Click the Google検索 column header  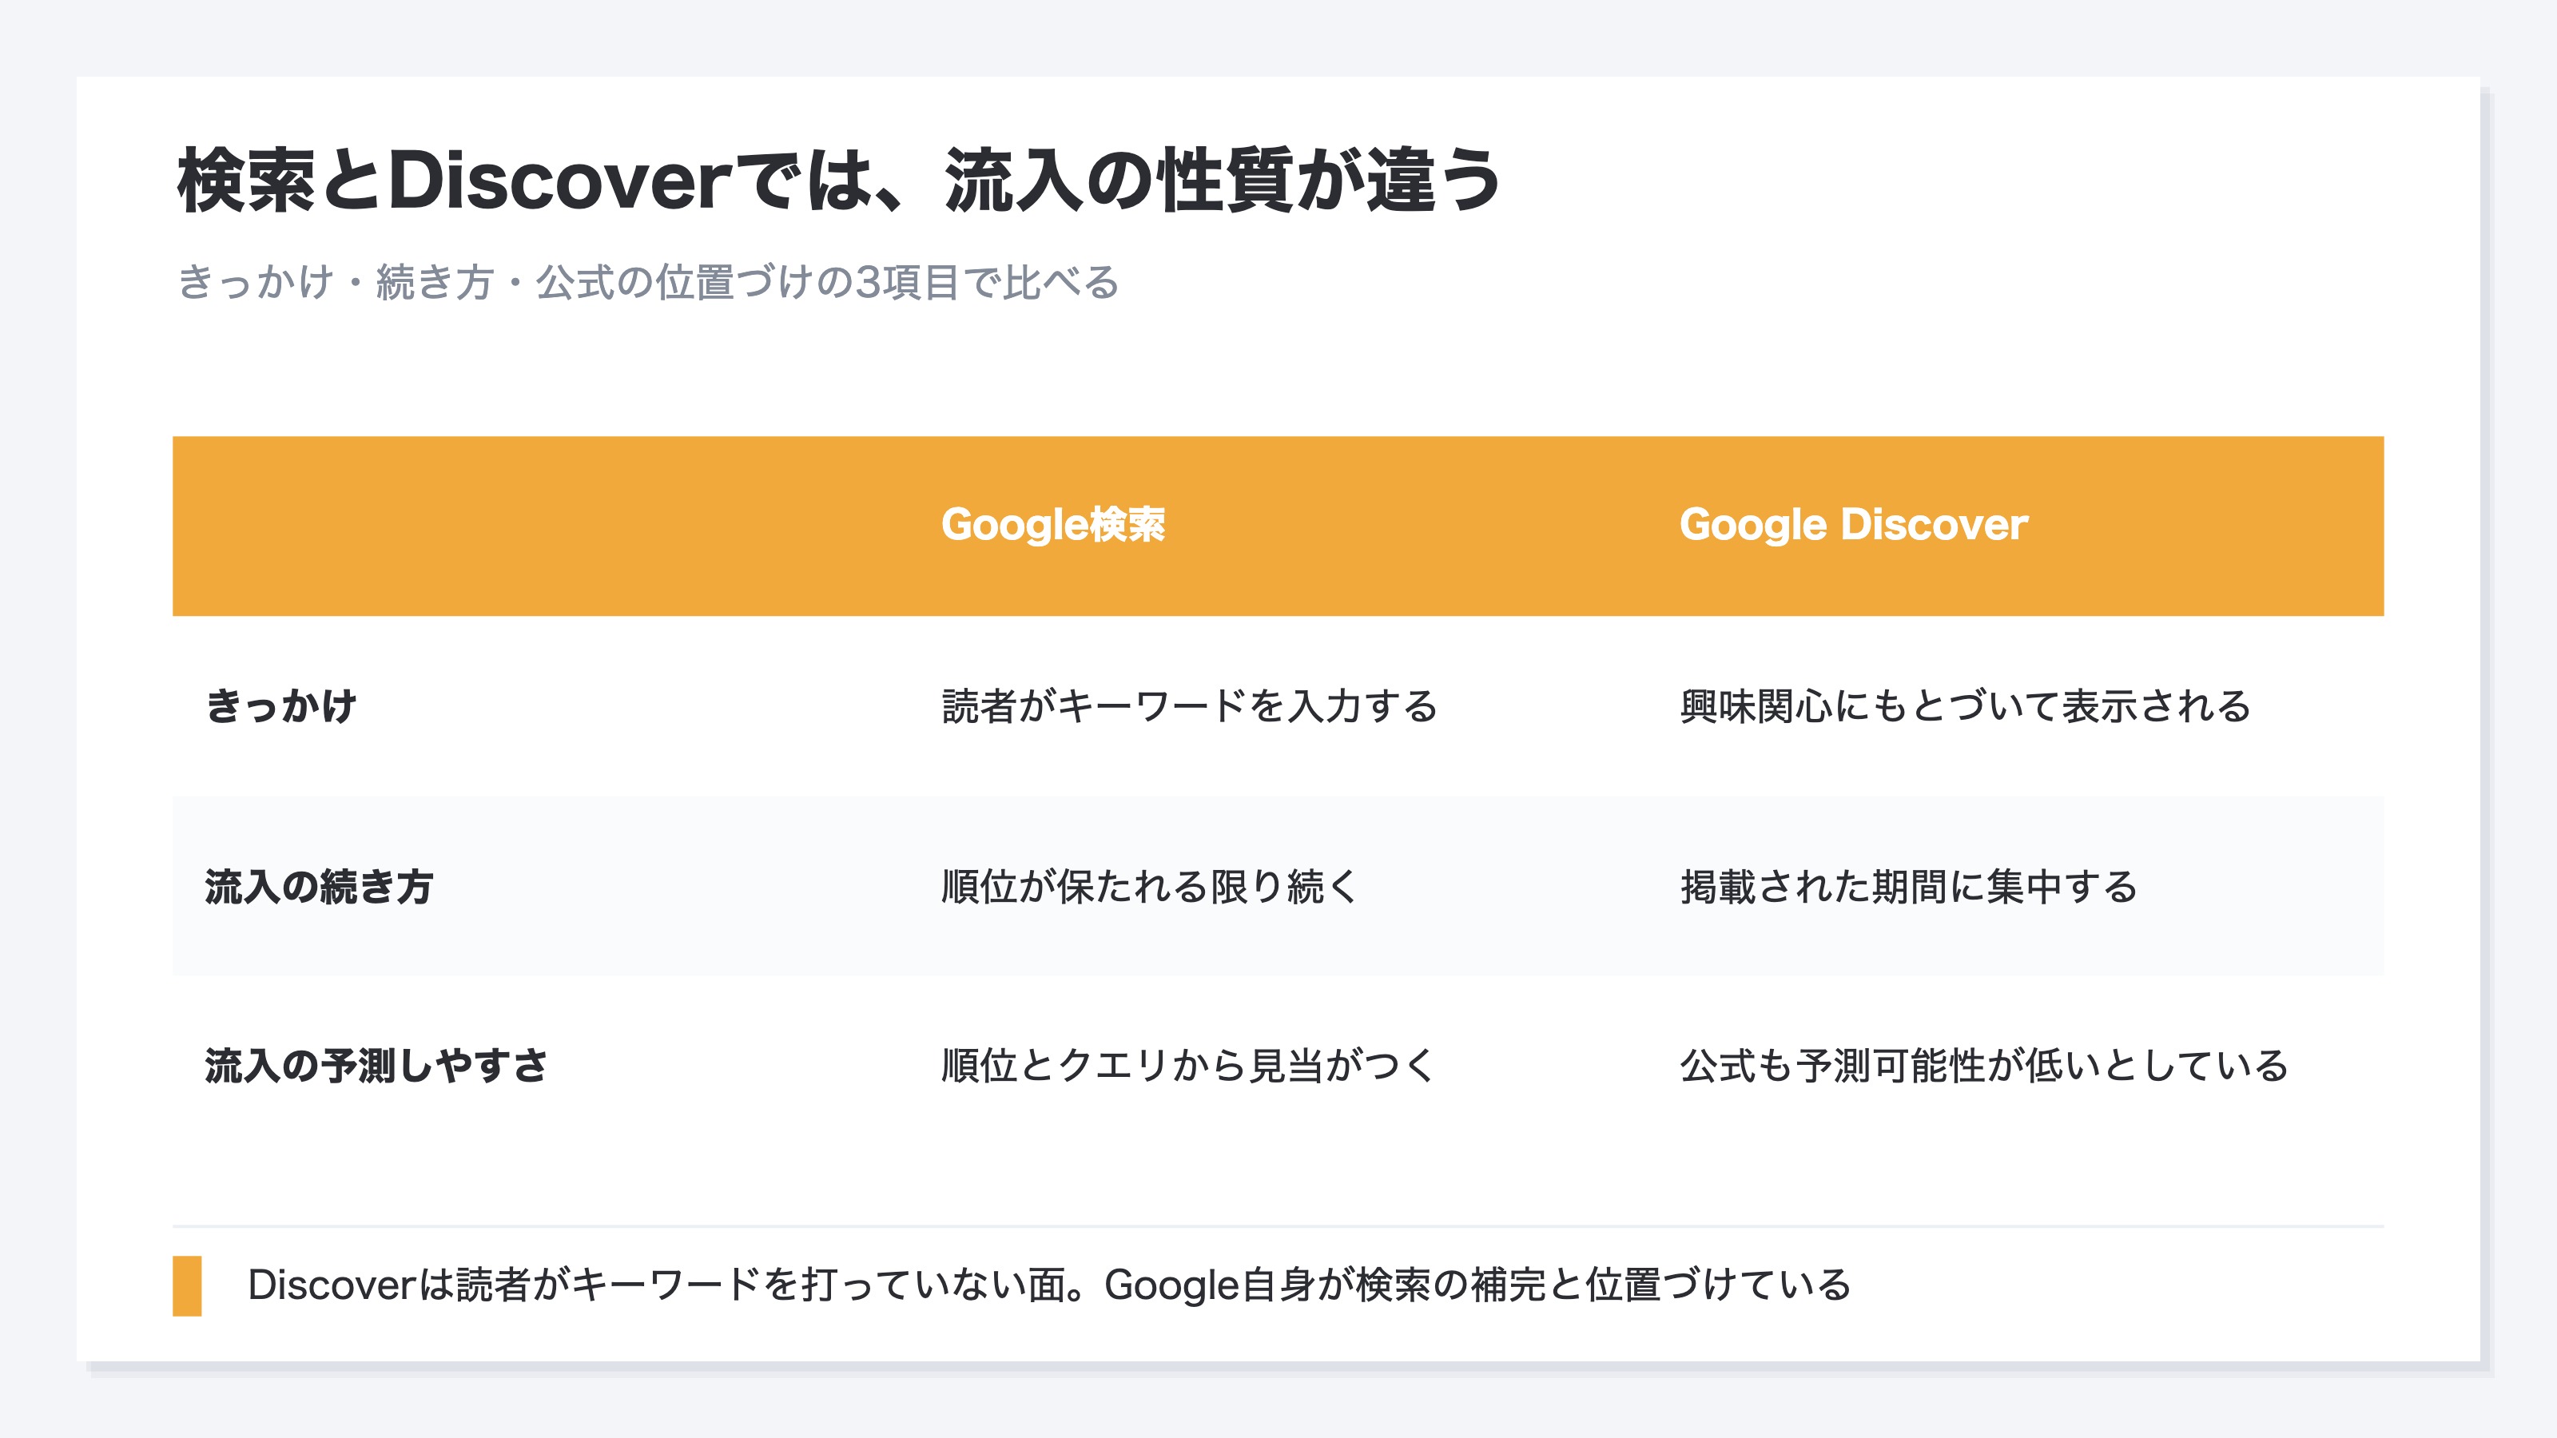(1053, 525)
